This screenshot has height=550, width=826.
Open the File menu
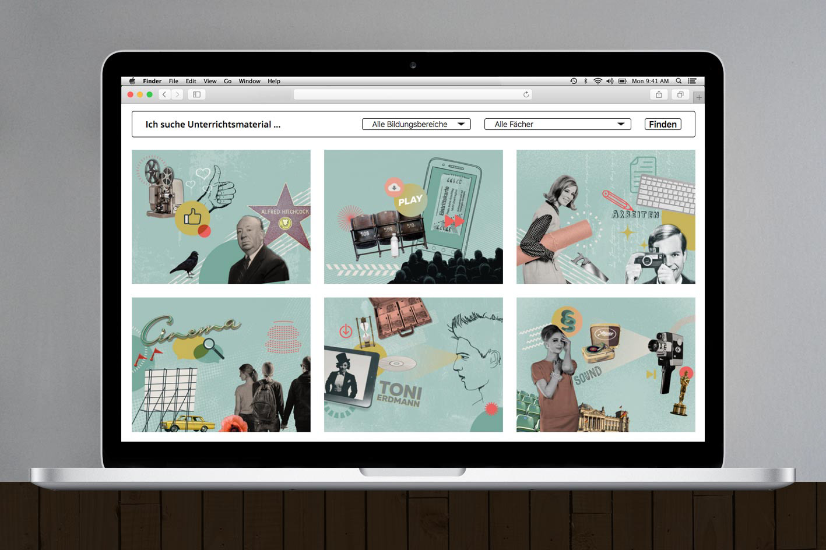[174, 81]
